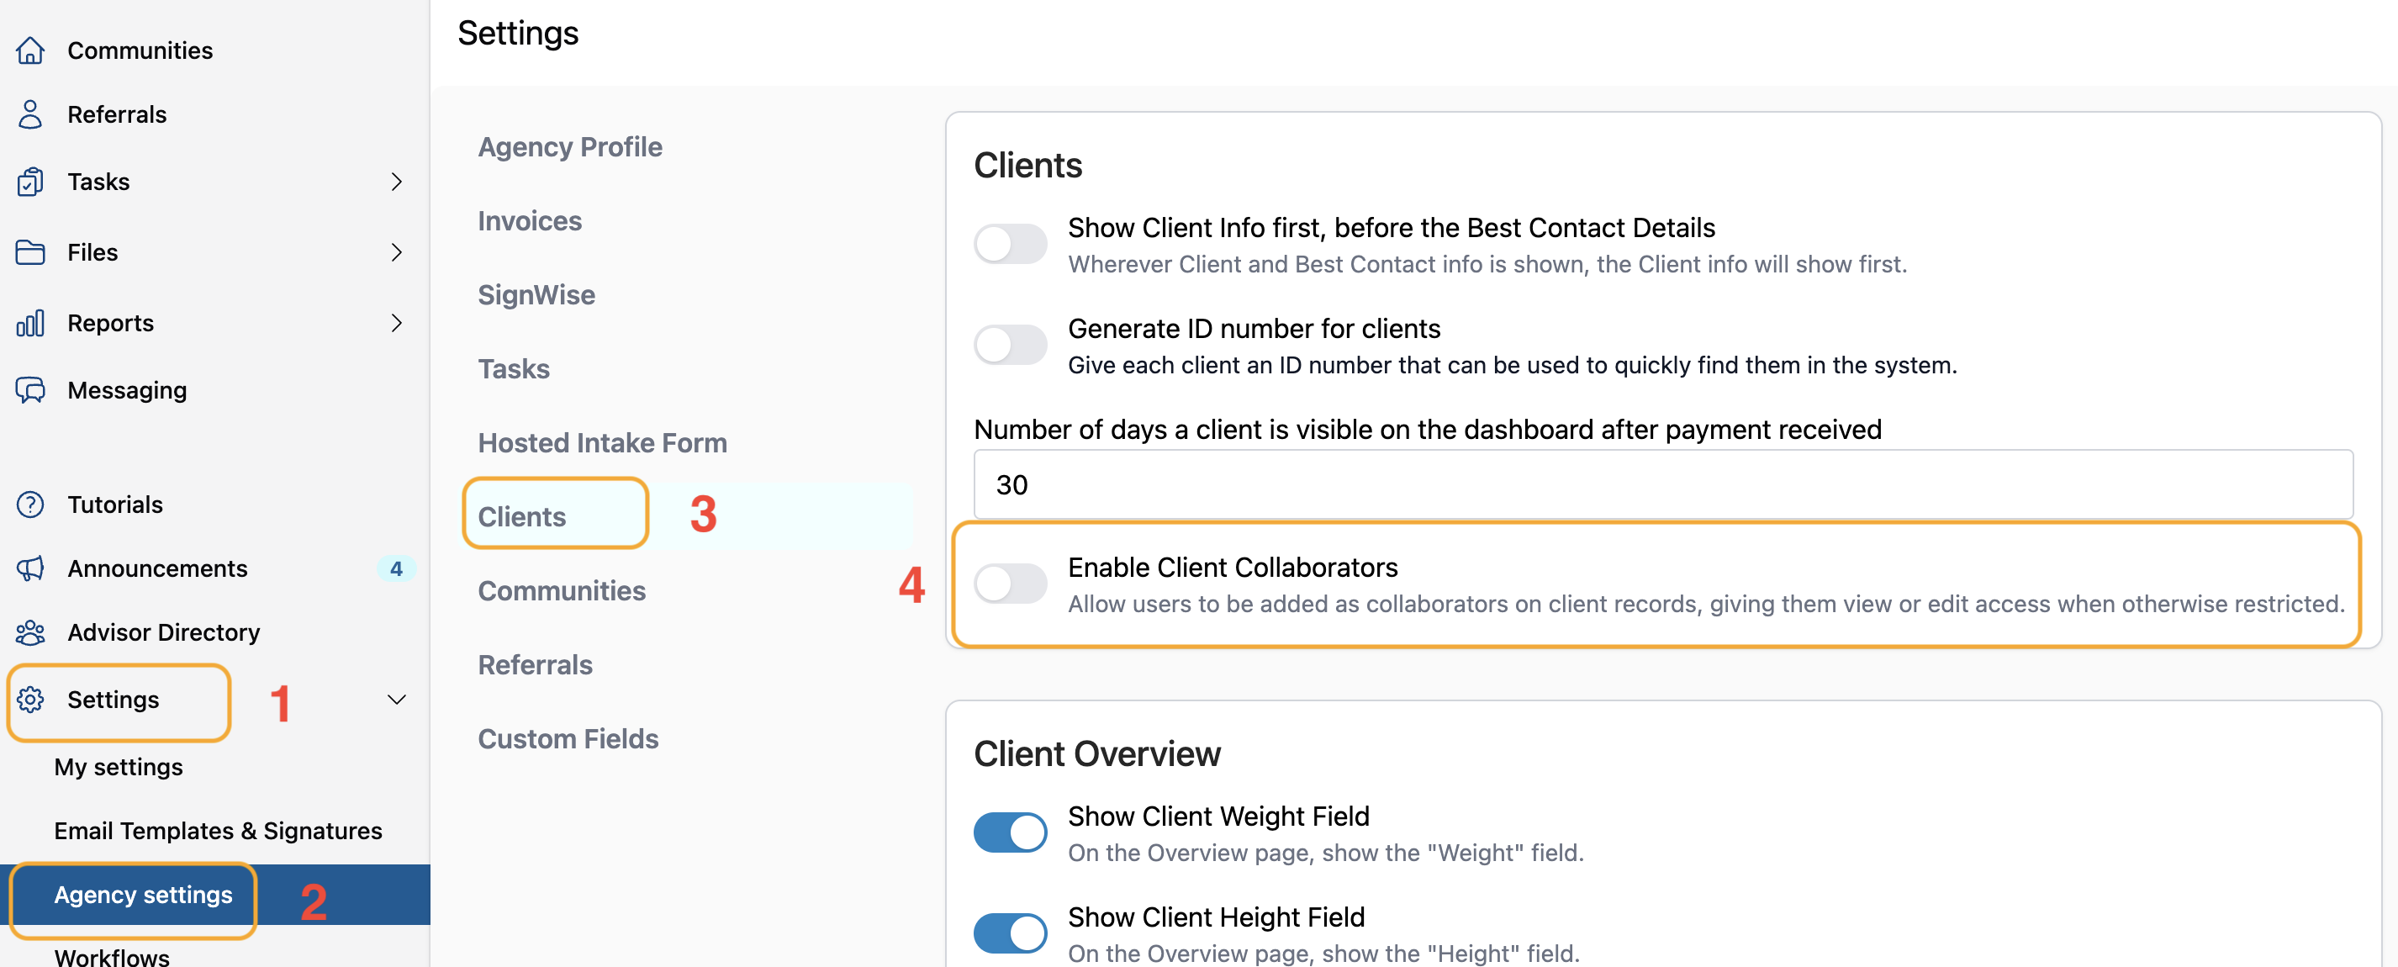This screenshot has width=2398, height=967.
Task: Click the Messaging chat bubble icon
Action: (x=29, y=390)
